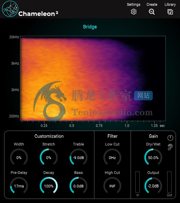Click the Dry/Wet label text
This screenshot has width=180, height=203.
tap(153, 144)
